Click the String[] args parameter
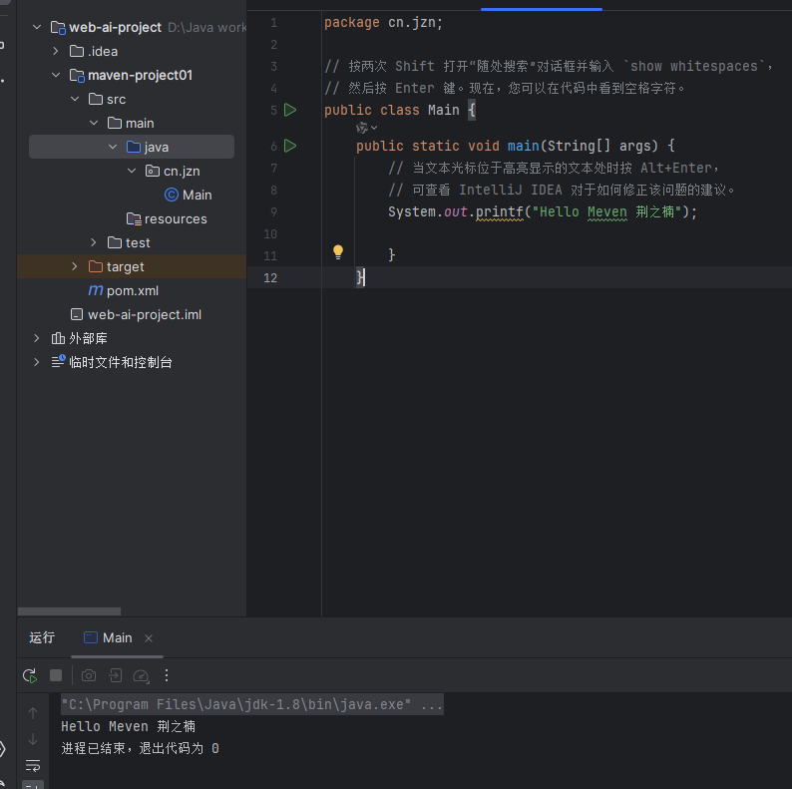The width and height of the screenshot is (792, 789). pyautogui.click(x=602, y=146)
